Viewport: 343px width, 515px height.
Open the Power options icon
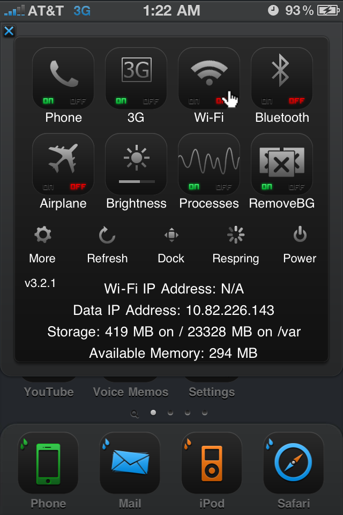[x=300, y=234]
